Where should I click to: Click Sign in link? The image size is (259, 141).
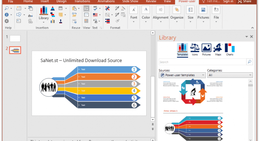coord(228,1)
